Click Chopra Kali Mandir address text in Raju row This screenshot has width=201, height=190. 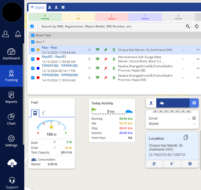point(145,50)
